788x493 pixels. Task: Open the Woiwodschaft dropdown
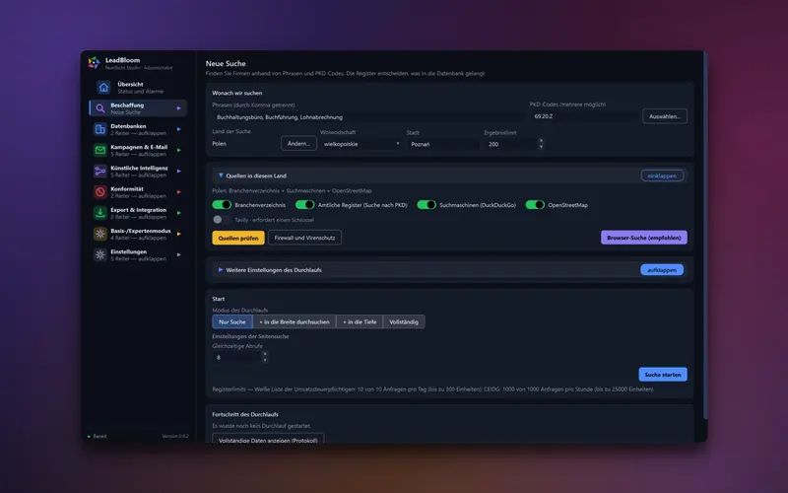tap(361, 144)
